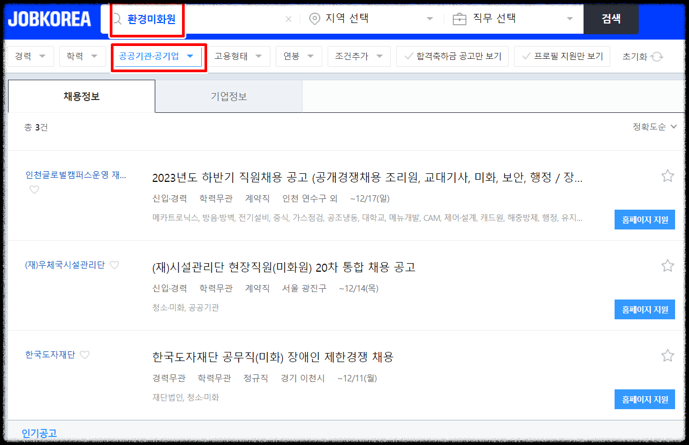Click the 정규직 employment type text
Image resolution: width=689 pixels, height=445 pixels.
tap(256, 378)
